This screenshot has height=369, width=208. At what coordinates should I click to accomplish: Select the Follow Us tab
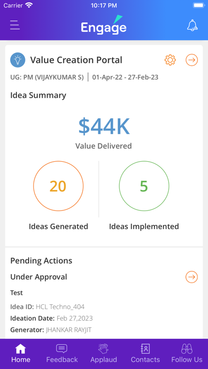click(187, 354)
